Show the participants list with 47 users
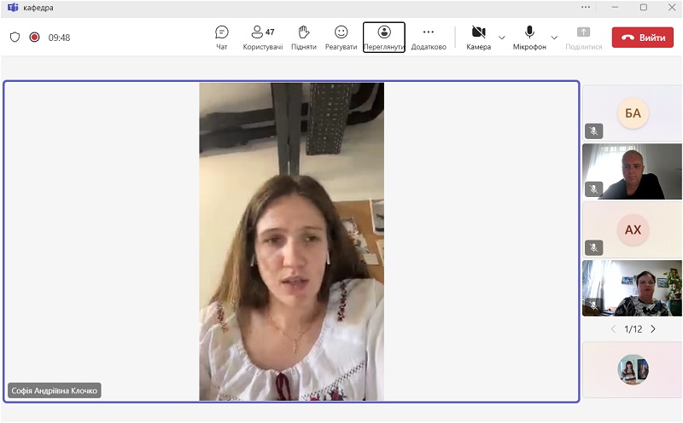The width and height of the screenshot is (683, 423). point(262,37)
